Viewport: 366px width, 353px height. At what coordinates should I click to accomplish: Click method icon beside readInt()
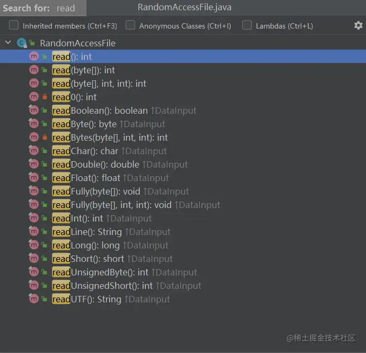pos(33,218)
